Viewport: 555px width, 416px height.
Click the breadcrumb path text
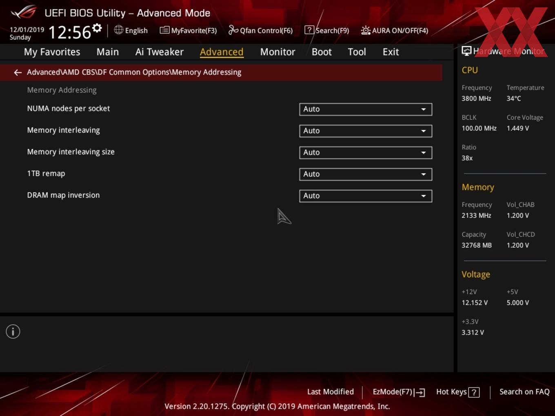(134, 72)
